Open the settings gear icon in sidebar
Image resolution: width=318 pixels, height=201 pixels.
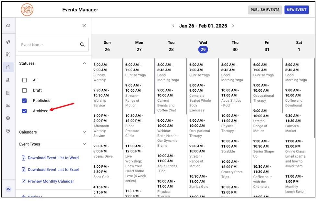pos(8,118)
